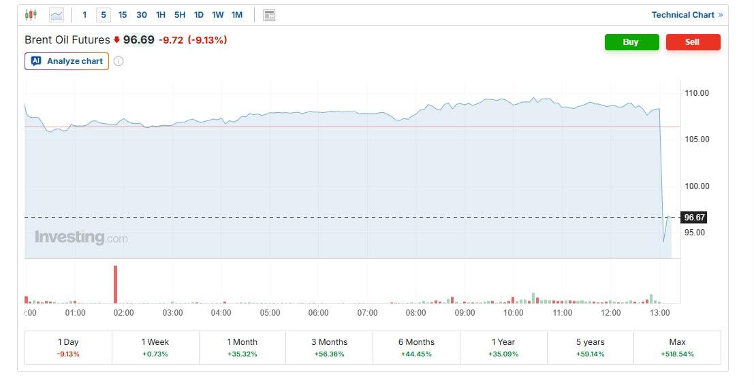Click the red down-arrow price indicator
The height and width of the screenshot is (385, 754).
tap(116, 40)
